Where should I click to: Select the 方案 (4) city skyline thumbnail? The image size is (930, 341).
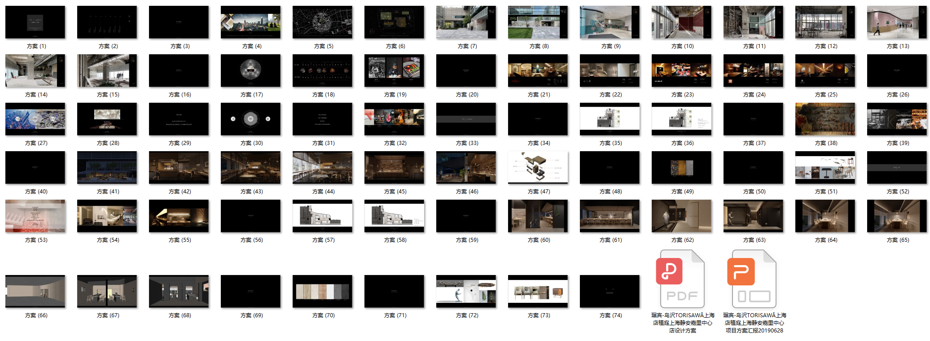(250, 22)
